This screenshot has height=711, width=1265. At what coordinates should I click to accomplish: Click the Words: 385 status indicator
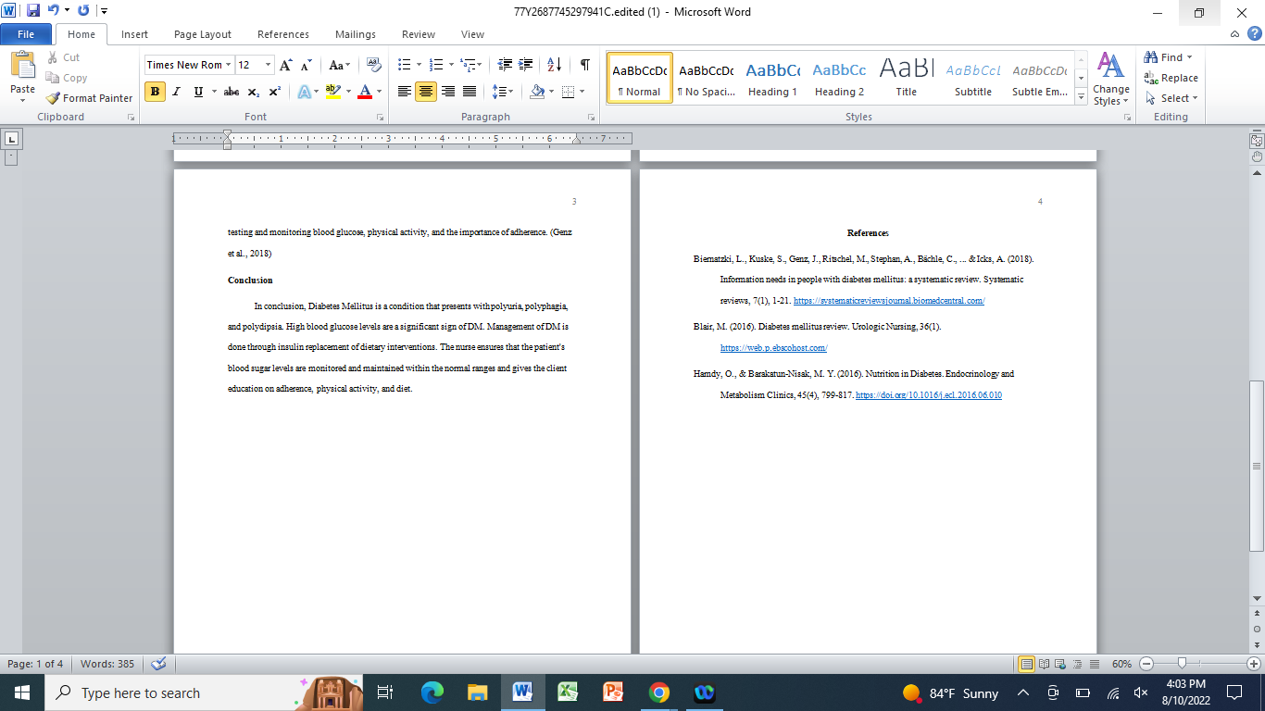coord(107,664)
